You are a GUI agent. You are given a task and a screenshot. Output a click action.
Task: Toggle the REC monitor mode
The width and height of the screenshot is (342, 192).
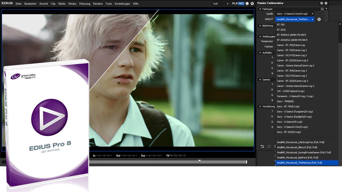pyautogui.click(x=241, y=3)
